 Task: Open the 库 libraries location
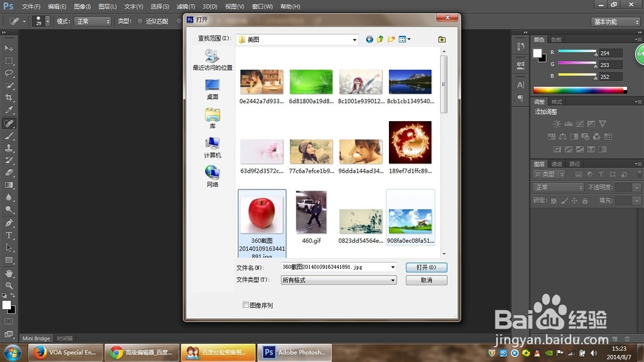213,119
